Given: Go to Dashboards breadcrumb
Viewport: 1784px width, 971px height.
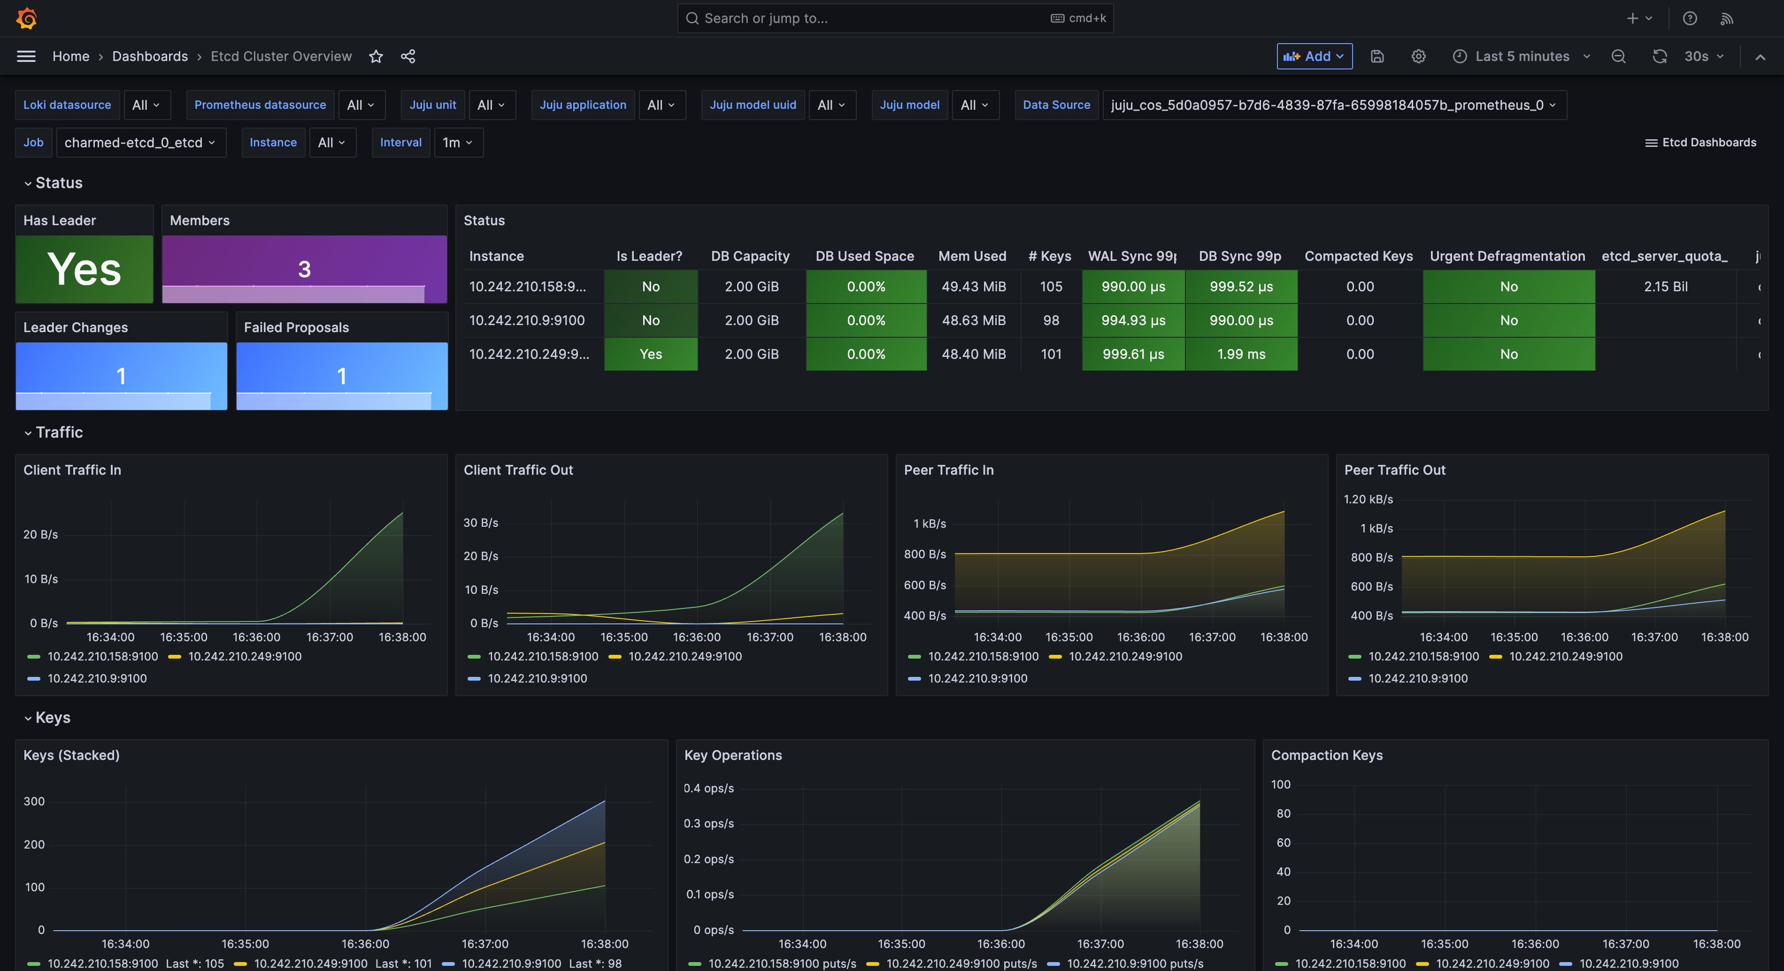Looking at the screenshot, I should tap(150, 56).
